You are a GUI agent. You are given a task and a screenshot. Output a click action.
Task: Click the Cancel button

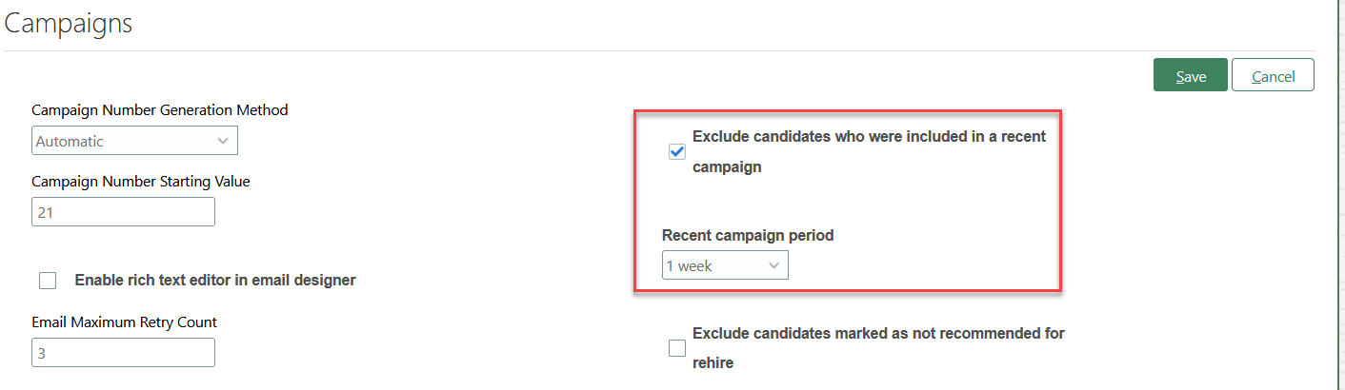pos(1273,76)
